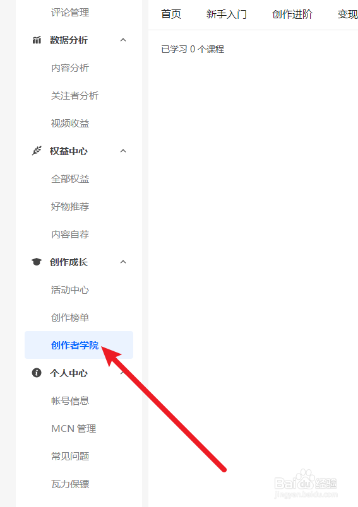Collapse the 创作成长 section chevron
This screenshot has width=358, height=507.
123,262
